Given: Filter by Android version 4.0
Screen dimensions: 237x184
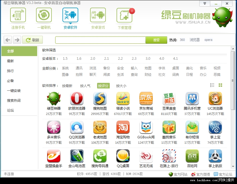Looking at the screenshot, I should point(162,59).
